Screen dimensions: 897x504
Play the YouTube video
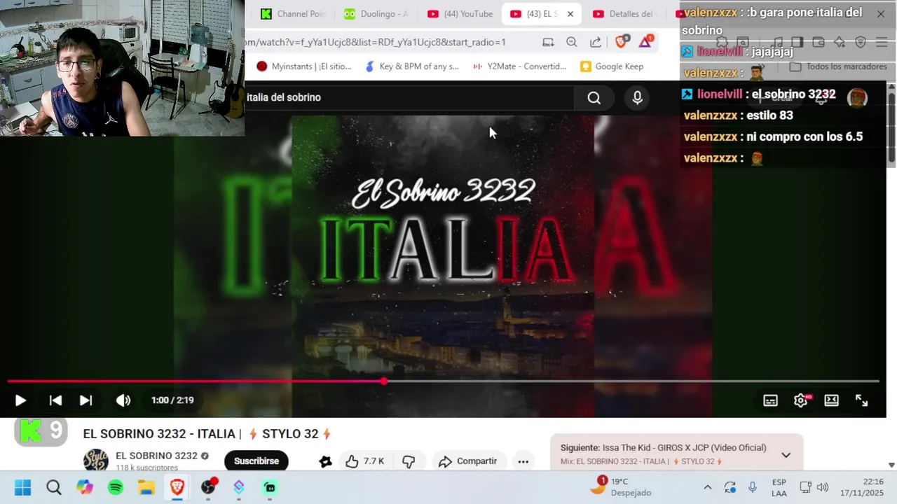pos(20,400)
